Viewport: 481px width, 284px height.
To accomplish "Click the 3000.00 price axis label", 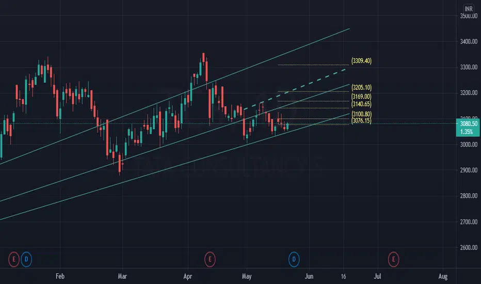I will [469, 145].
